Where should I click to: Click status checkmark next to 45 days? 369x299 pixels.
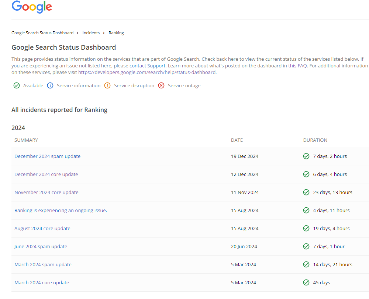coord(306,282)
